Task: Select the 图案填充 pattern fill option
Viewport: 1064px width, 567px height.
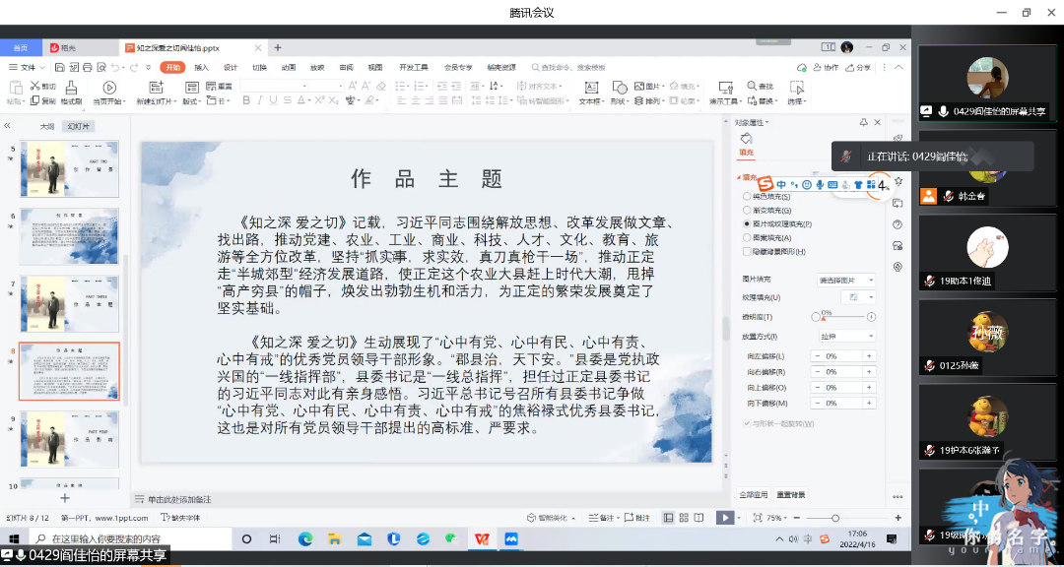Action: pos(746,237)
